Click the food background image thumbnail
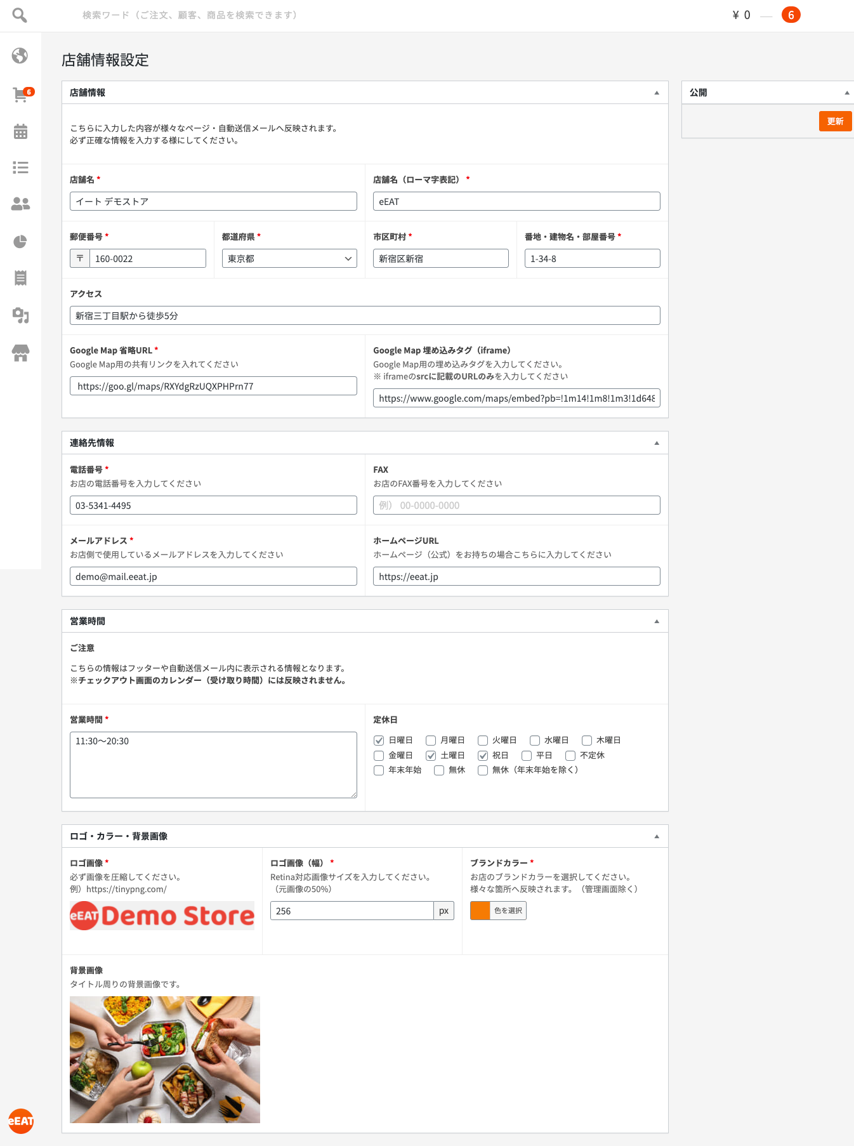Image resolution: width=854 pixels, height=1146 pixels. click(x=165, y=1060)
